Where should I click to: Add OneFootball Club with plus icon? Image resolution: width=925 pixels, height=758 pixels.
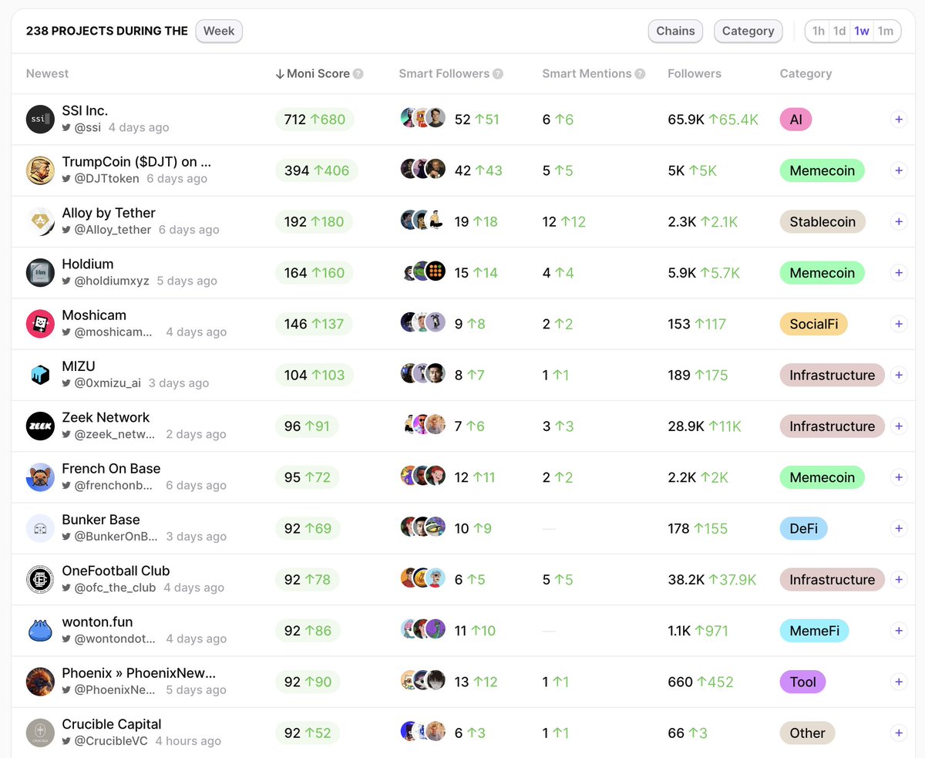pyautogui.click(x=899, y=580)
